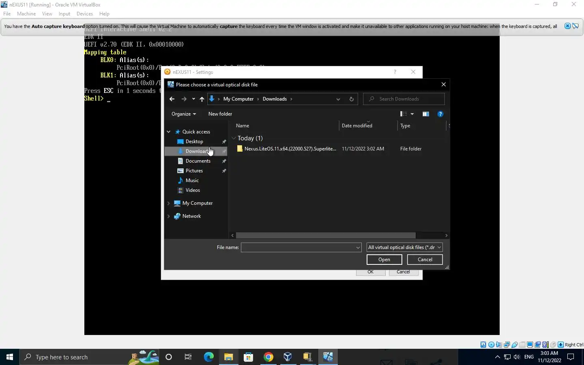
Task: Select Videos in the navigation pane
Action: pos(193,190)
